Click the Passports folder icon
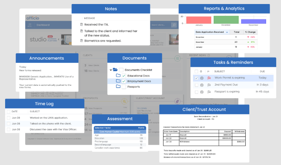The image size is (281, 165). point(118,87)
